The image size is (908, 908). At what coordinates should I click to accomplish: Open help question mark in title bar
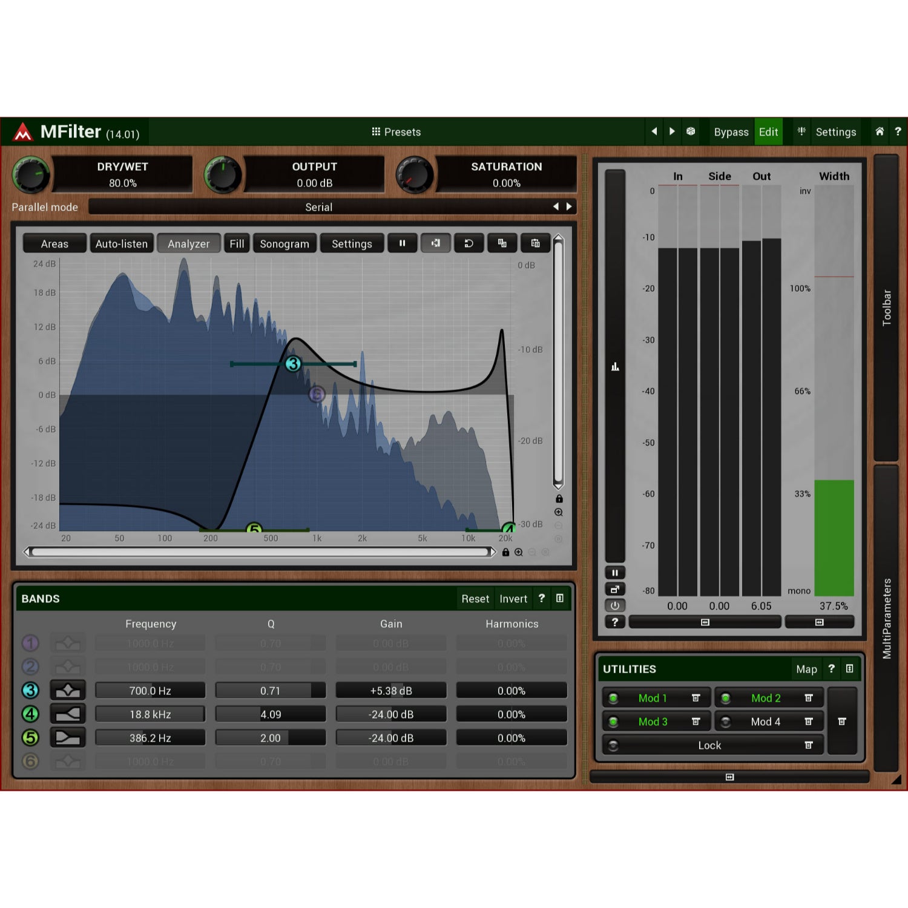[x=898, y=131]
